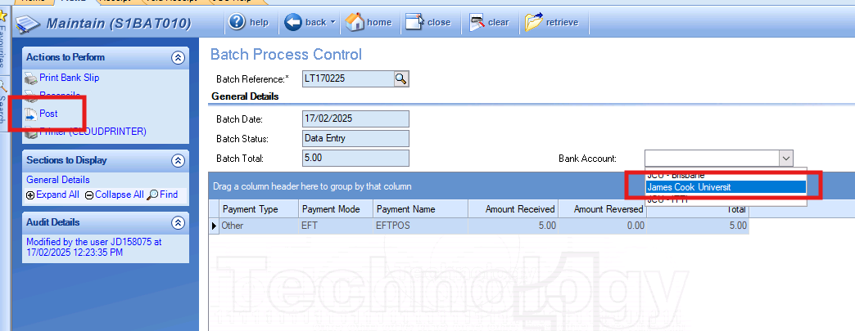Click Collapse All sections
This screenshot has width=855, height=331.
(115, 195)
